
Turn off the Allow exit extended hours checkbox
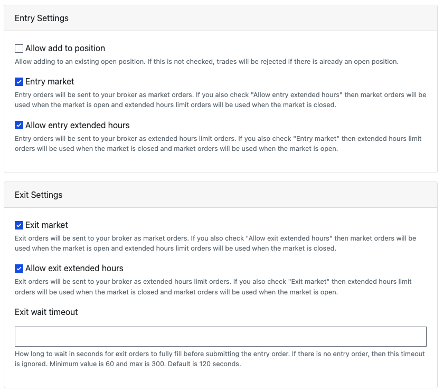(19, 269)
